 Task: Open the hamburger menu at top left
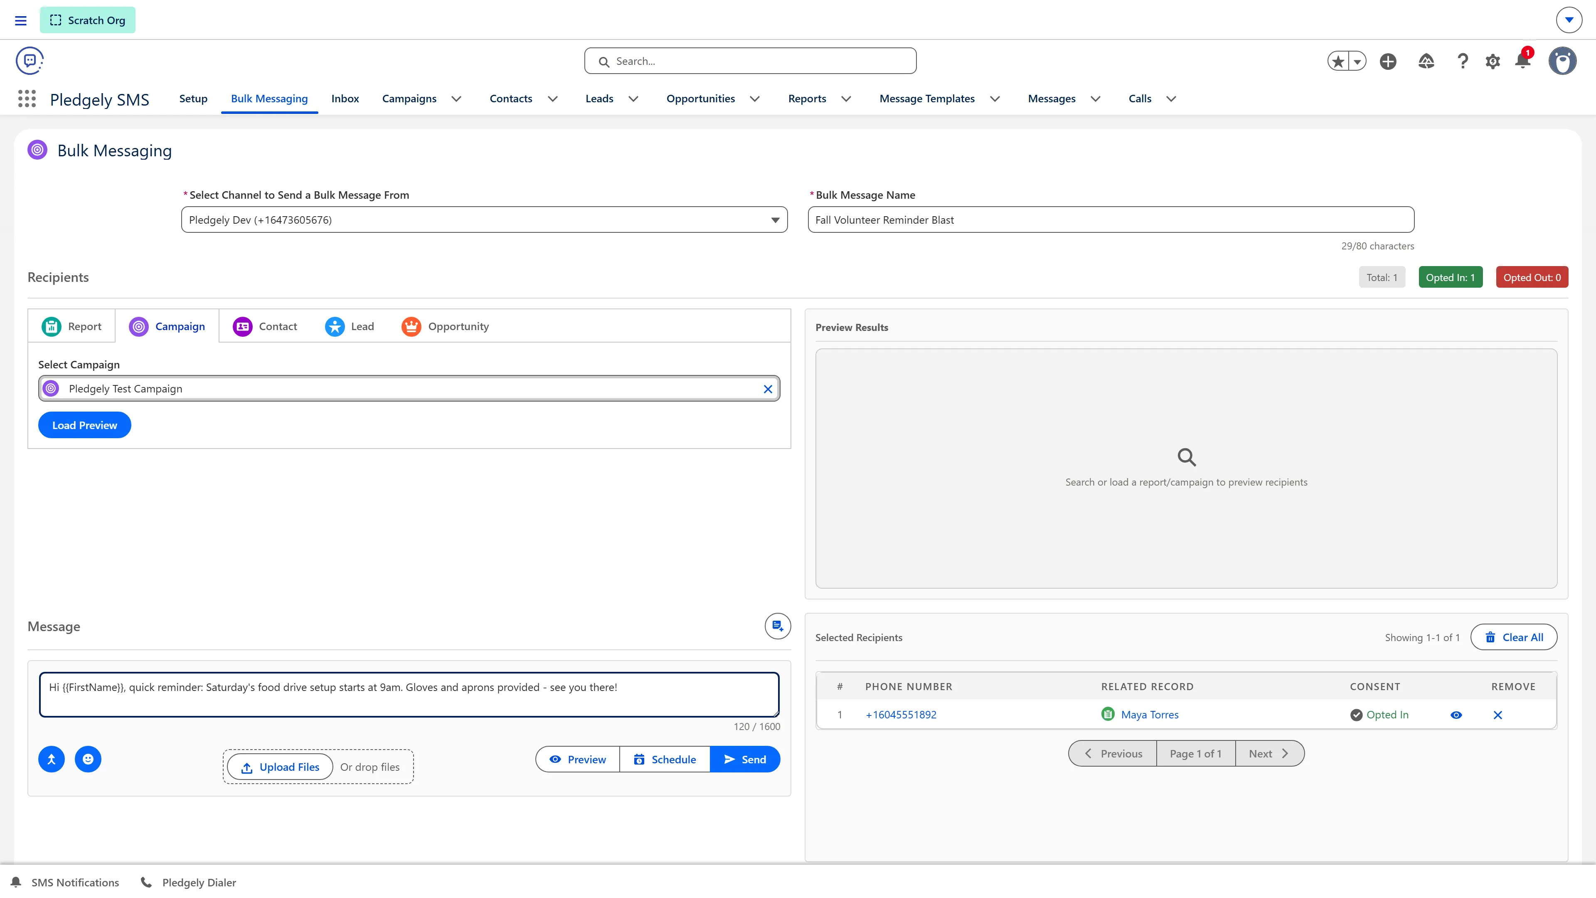(x=20, y=20)
